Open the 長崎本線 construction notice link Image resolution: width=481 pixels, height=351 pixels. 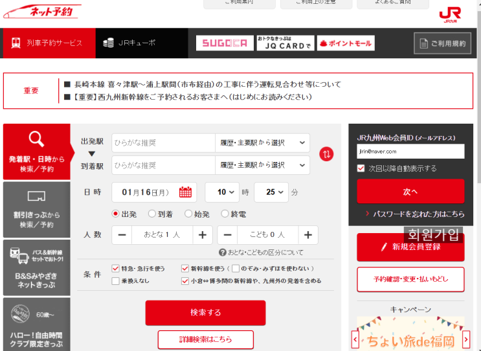click(x=208, y=84)
